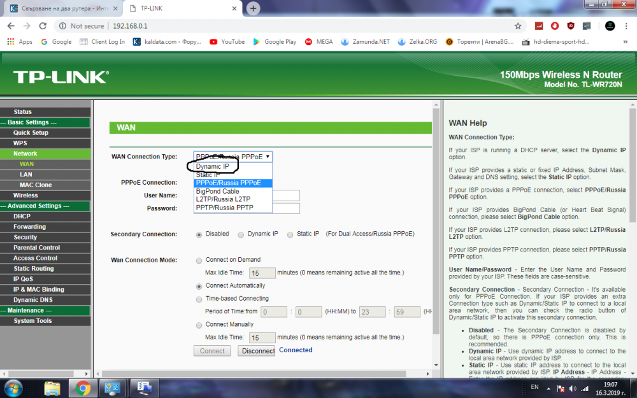Show hidden system tray icons arrow
This screenshot has height=398, width=637.
coord(548,388)
